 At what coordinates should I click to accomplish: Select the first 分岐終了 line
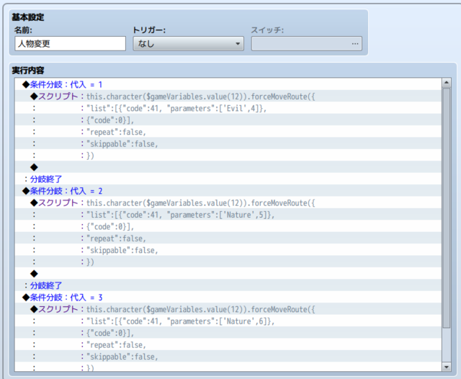coord(228,179)
